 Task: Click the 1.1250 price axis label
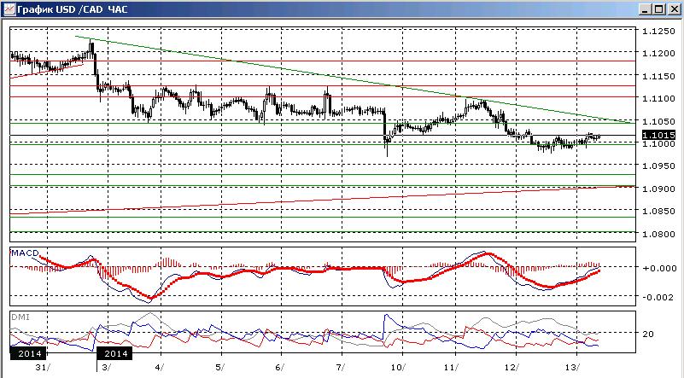[x=659, y=31]
